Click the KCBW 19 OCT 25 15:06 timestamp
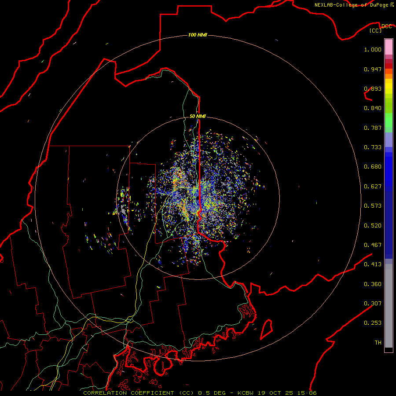Screen dimensions: 396x396 [277, 393]
